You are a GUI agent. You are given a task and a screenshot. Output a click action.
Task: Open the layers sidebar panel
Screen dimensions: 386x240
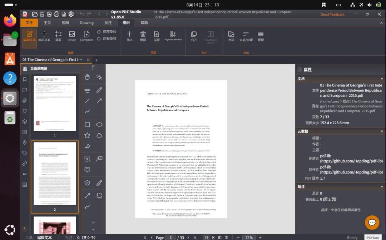click(25, 121)
